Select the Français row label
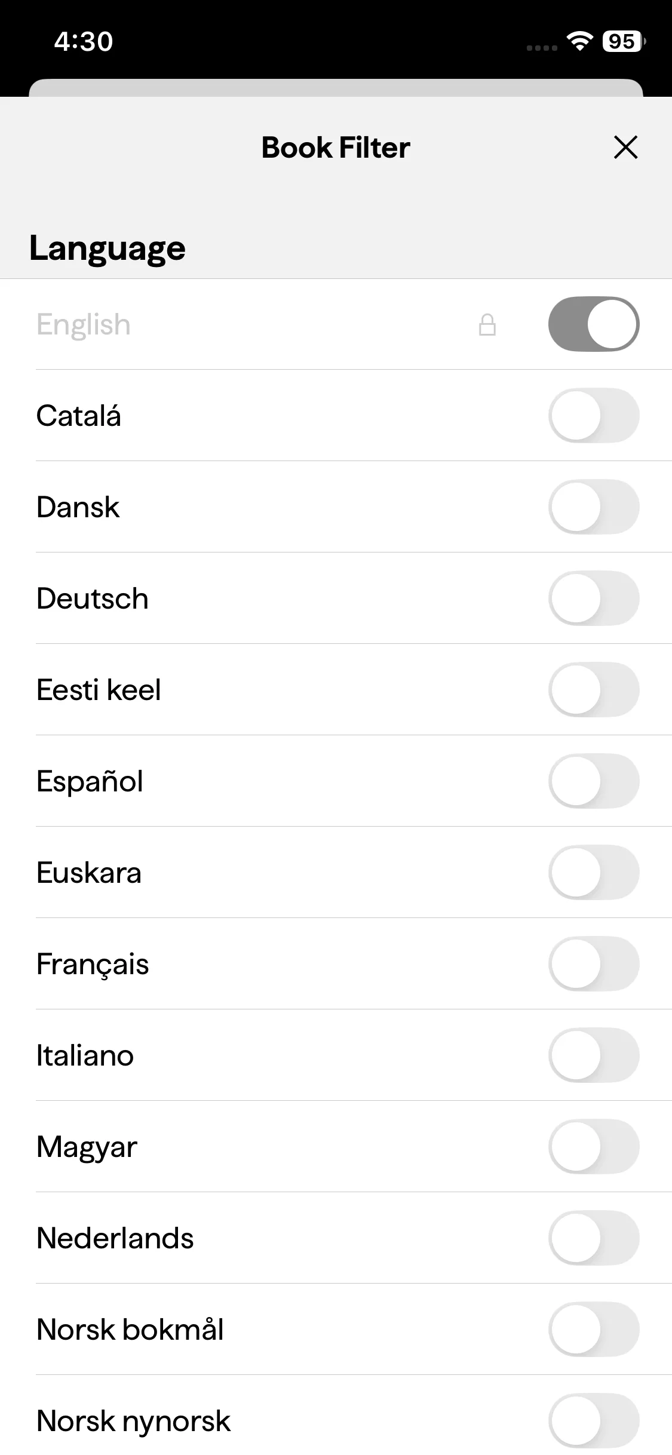672x1455 pixels. pyautogui.click(x=93, y=964)
